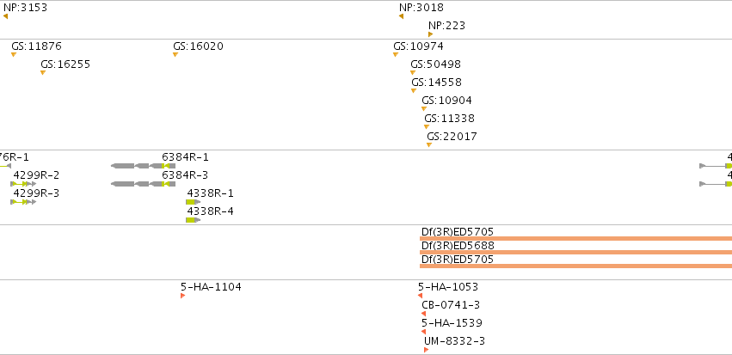
Task: Click the GS:16020 insertion marker
Action: [175, 54]
